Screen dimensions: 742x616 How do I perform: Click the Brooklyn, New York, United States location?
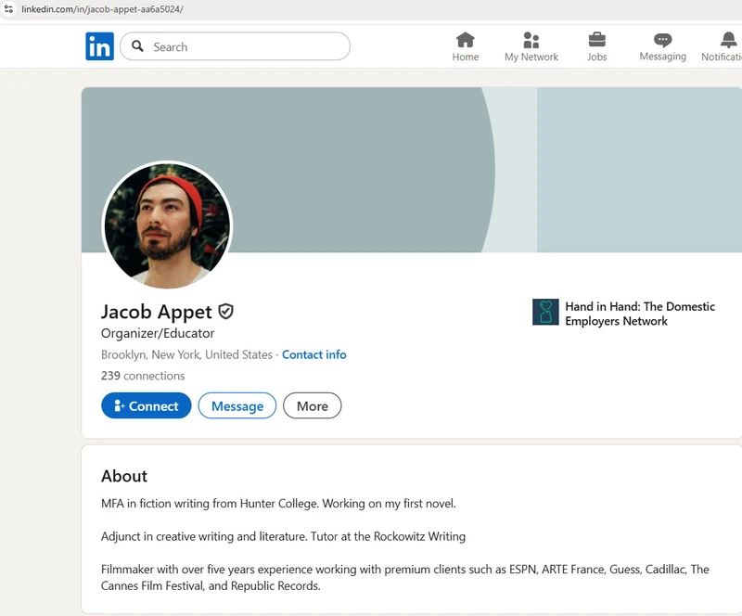click(x=187, y=354)
